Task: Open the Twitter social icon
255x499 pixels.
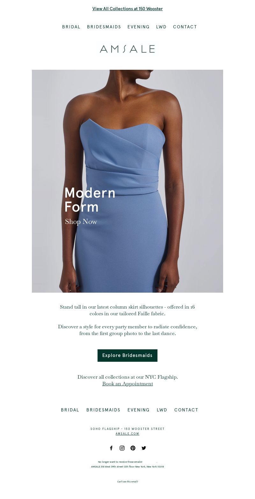Action: 144,448
